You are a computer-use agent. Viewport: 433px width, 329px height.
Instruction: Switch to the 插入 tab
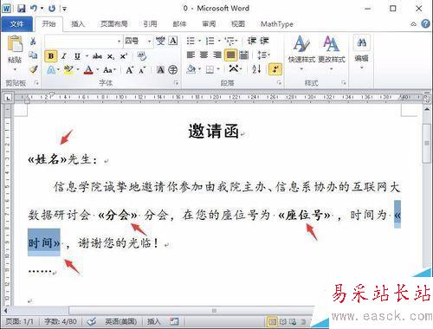[78, 24]
